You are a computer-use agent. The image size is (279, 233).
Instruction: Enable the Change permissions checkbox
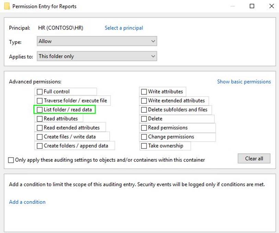(144, 137)
